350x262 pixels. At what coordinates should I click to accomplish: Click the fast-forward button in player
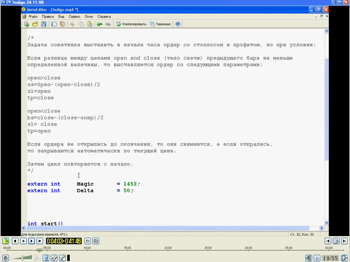40,241
